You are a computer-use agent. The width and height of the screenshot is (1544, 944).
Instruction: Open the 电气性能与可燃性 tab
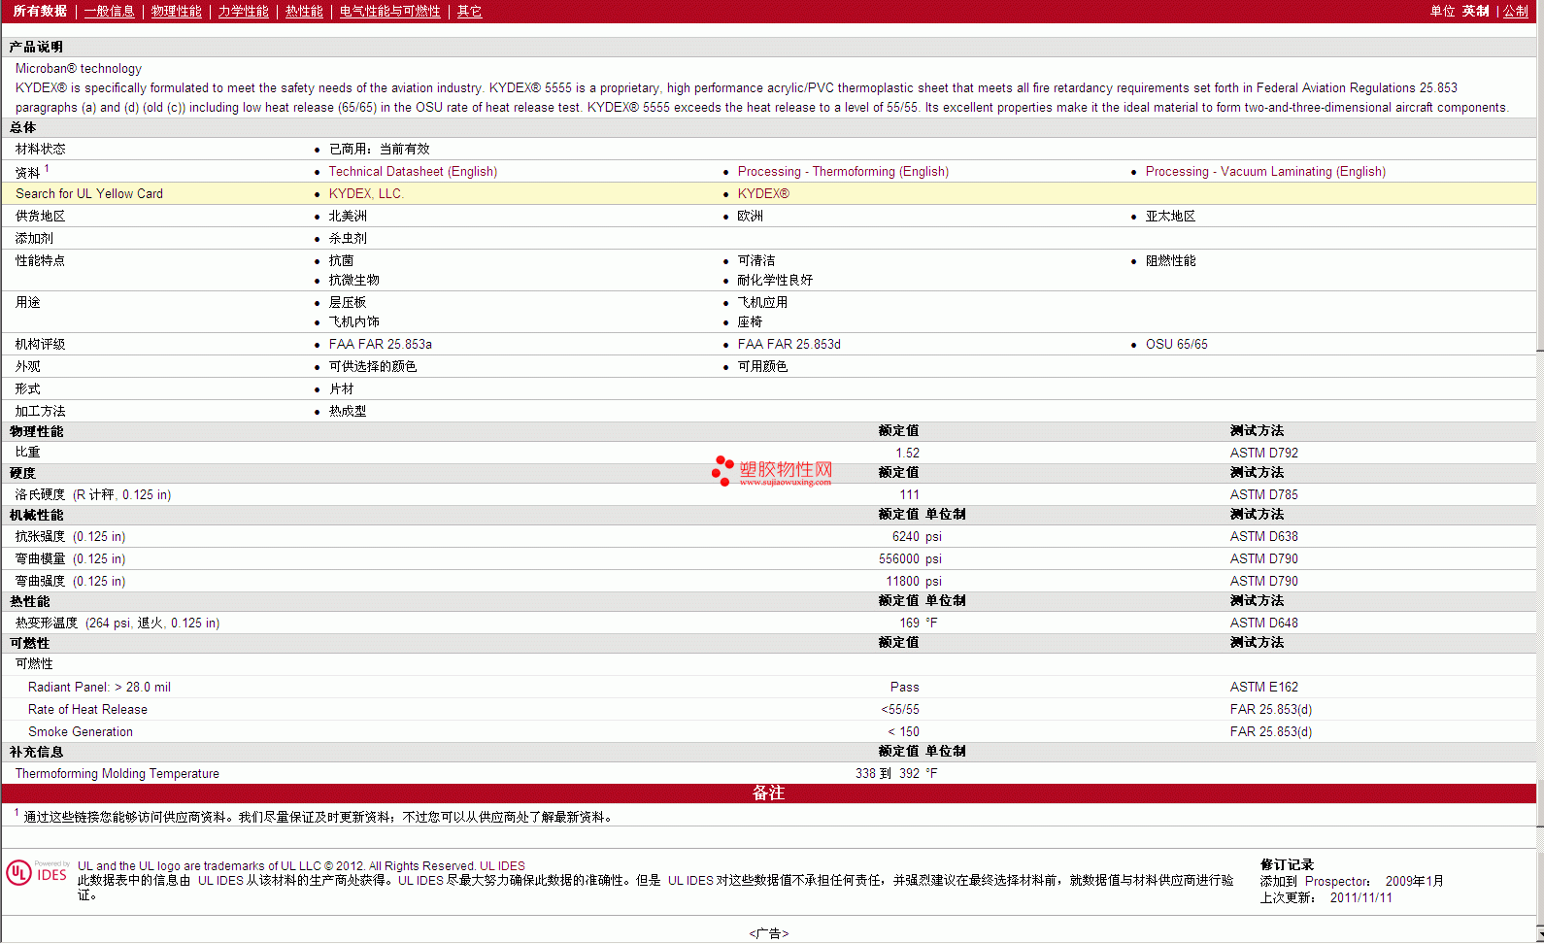tap(389, 11)
